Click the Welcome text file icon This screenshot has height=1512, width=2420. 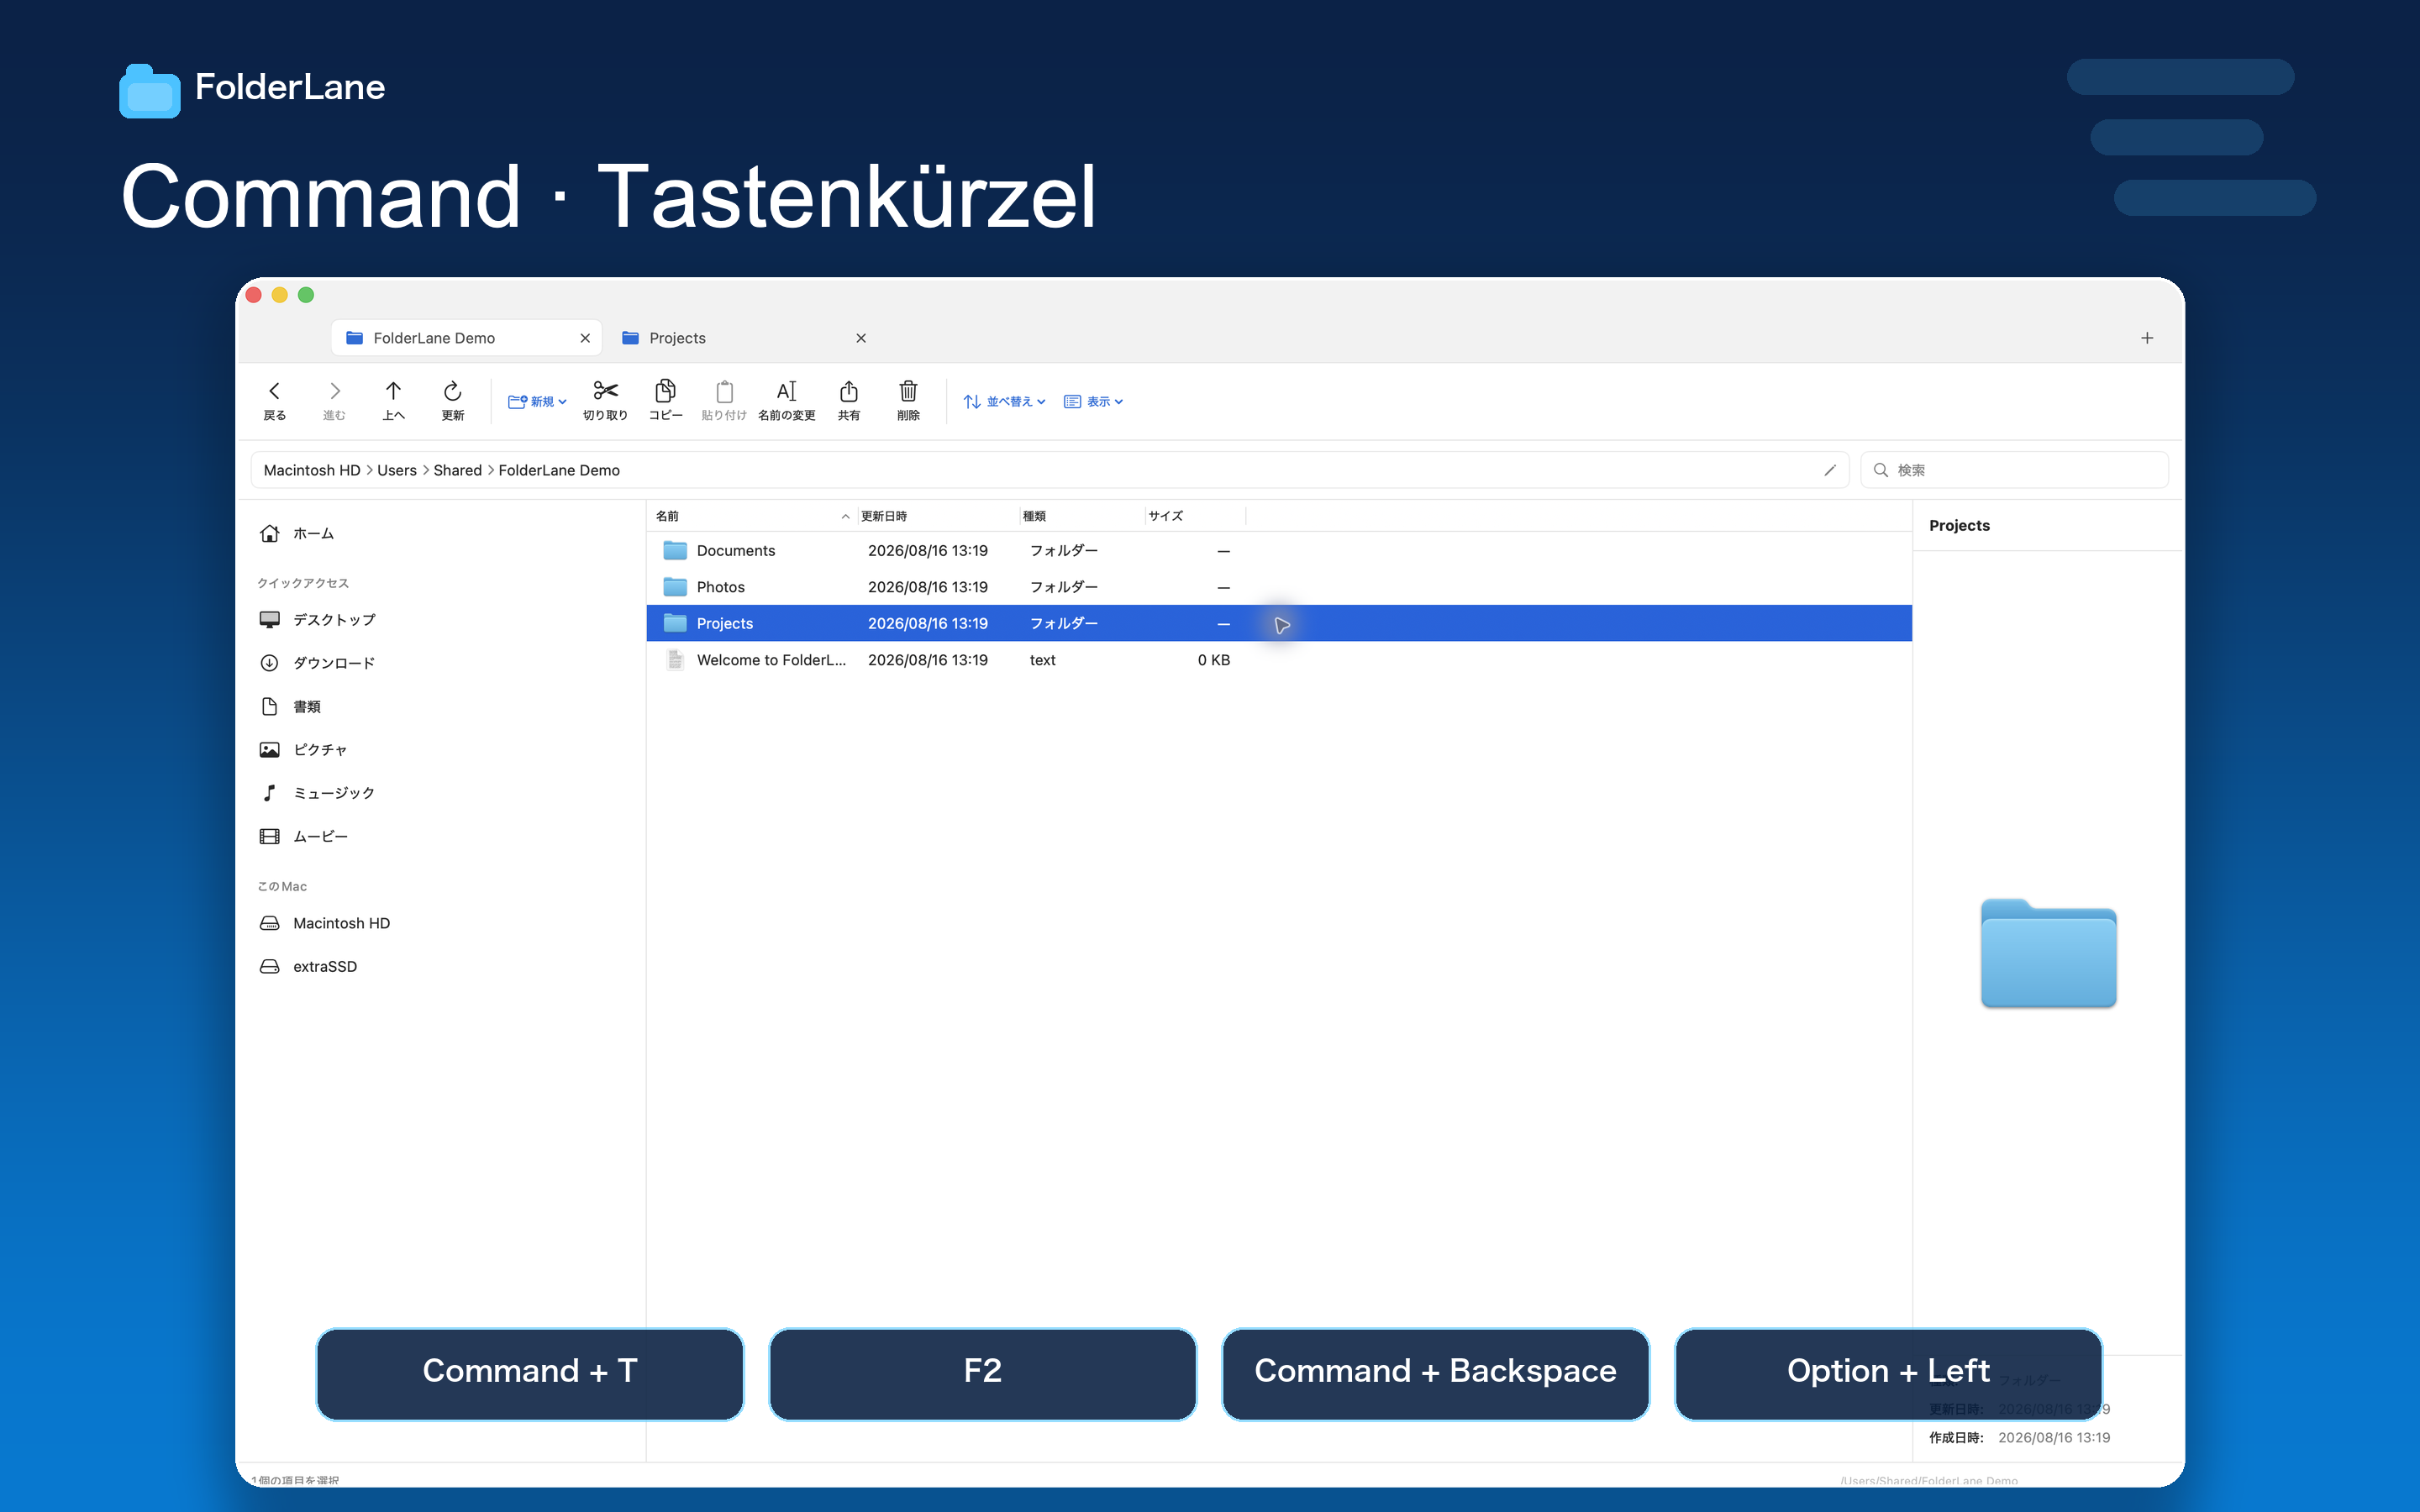pyautogui.click(x=675, y=660)
